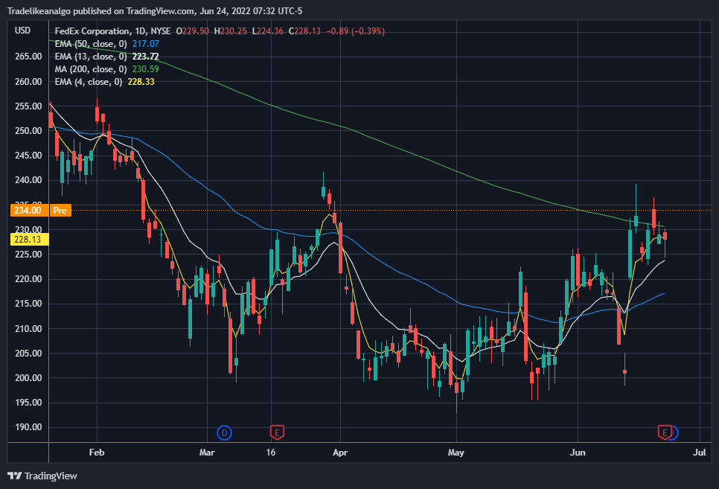Click the 200.00 price axis label
719x489 pixels.
(28, 378)
